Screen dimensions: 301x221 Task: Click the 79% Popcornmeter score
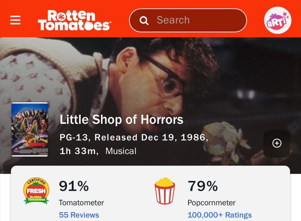pyautogui.click(x=203, y=186)
